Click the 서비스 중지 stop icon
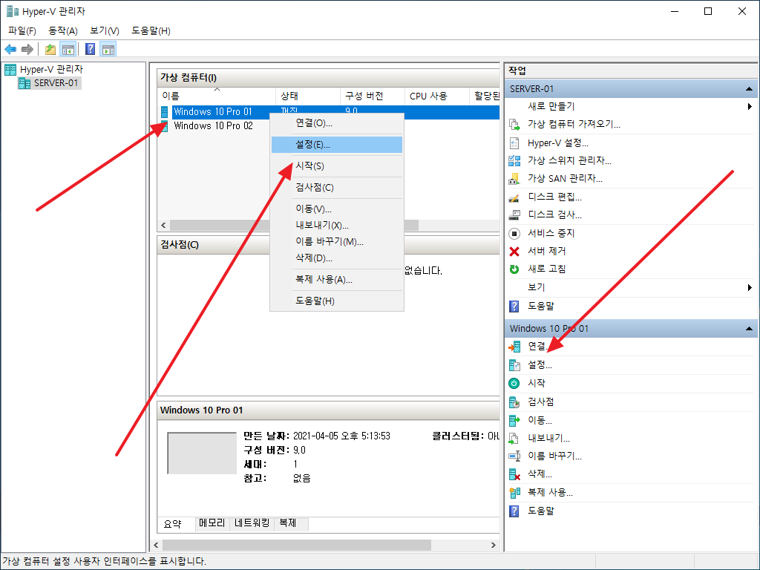This screenshot has width=760, height=570. 514,234
